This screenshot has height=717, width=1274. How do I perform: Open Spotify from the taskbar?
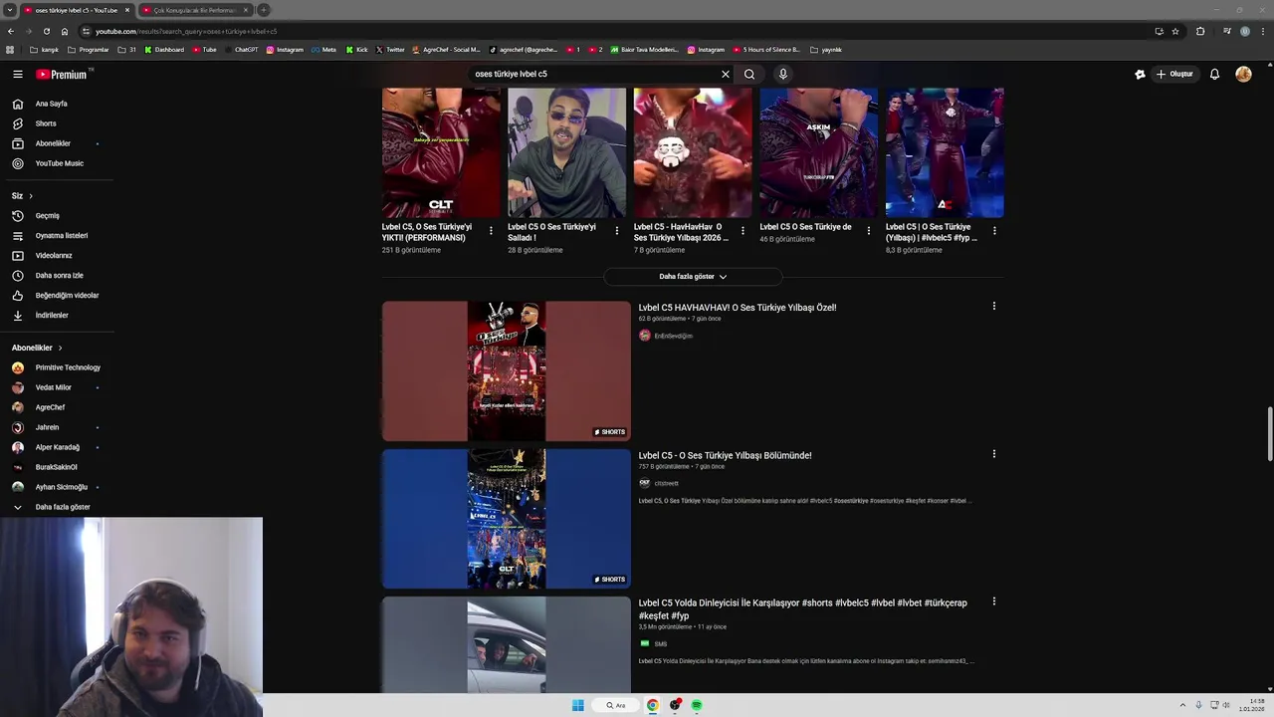pyautogui.click(x=697, y=705)
